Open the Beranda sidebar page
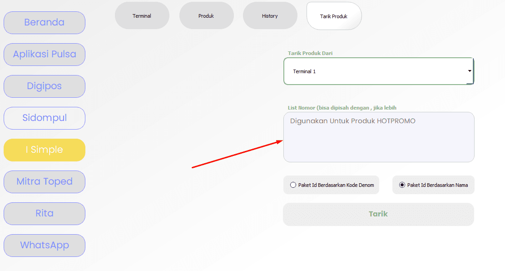Viewport: 505px width, 271px height. click(x=45, y=23)
